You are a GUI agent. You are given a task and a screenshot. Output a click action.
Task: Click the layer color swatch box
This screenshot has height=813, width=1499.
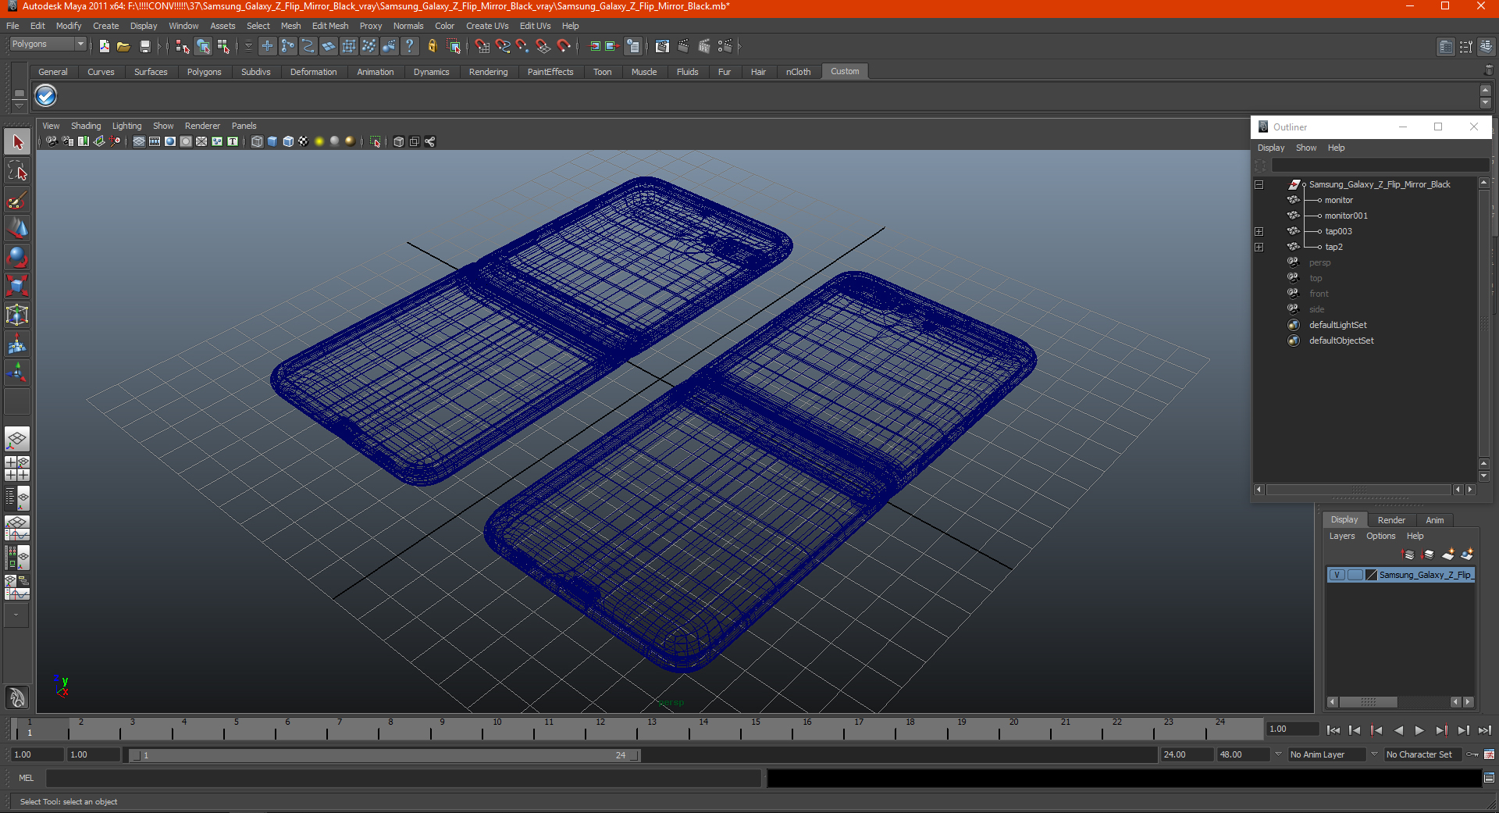pos(1371,576)
